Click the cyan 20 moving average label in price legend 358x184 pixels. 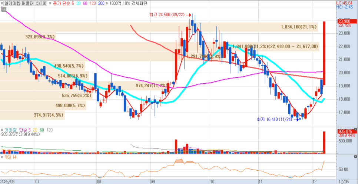click(x=77, y=3)
